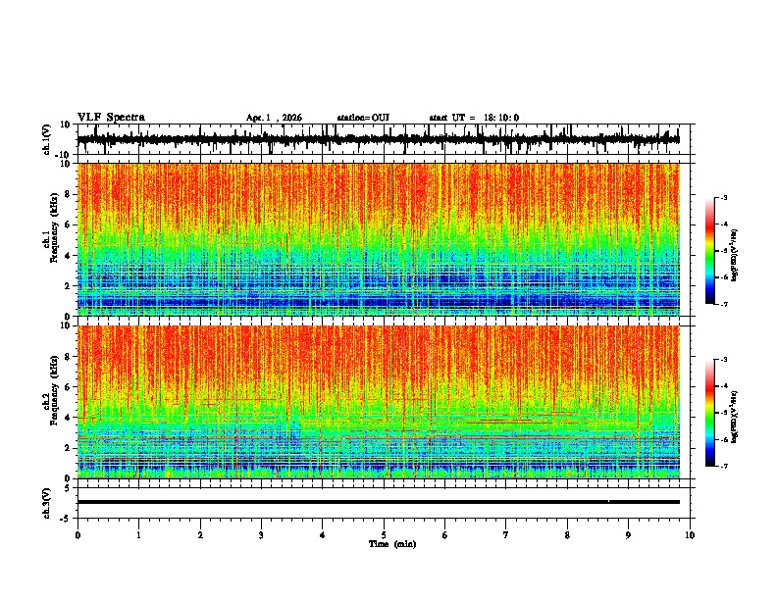Select the "Time (min)" axis label
The image size is (777, 600).
pyautogui.click(x=392, y=544)
